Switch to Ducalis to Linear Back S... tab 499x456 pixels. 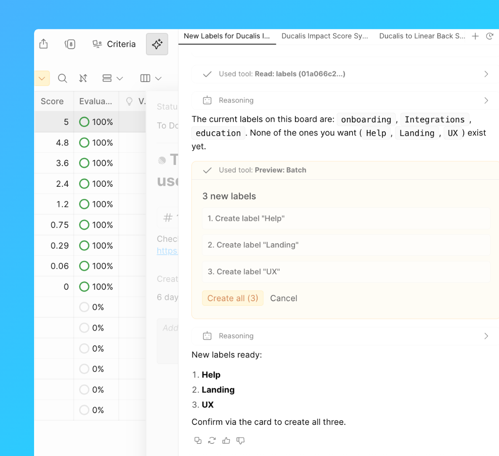(422, 36)
